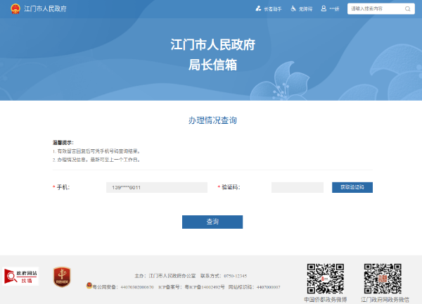The image size is (422, 304).
Task: Click the magnifier search icon
Action: point(408,9)
